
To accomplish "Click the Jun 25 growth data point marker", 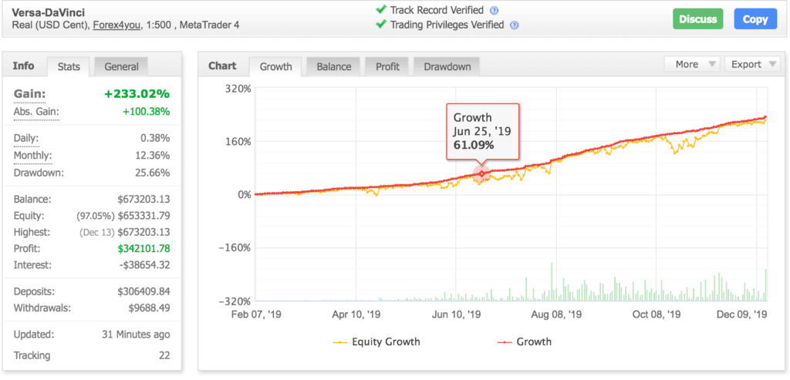I will click(482, 173).
